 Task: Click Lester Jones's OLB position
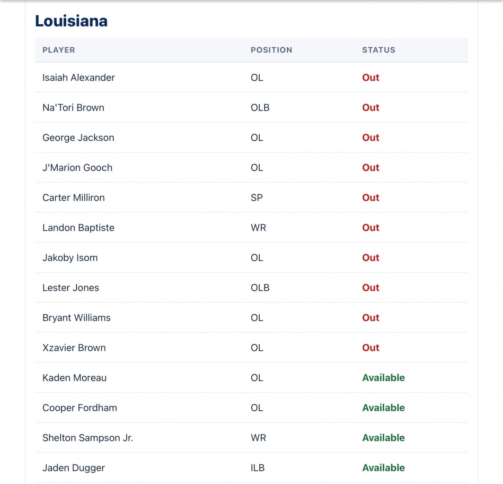[x=260, y=288]
